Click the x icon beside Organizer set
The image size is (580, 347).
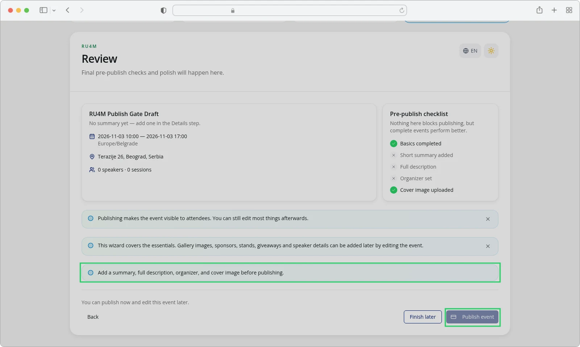tap(394, 178)
